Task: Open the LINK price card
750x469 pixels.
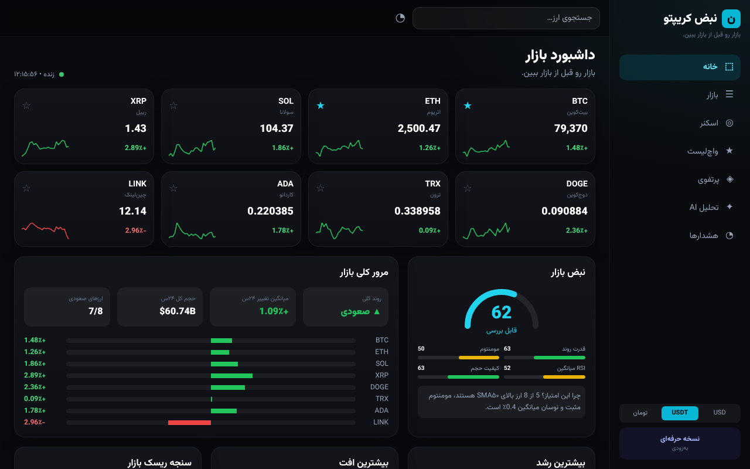Action: pos(84,209)
